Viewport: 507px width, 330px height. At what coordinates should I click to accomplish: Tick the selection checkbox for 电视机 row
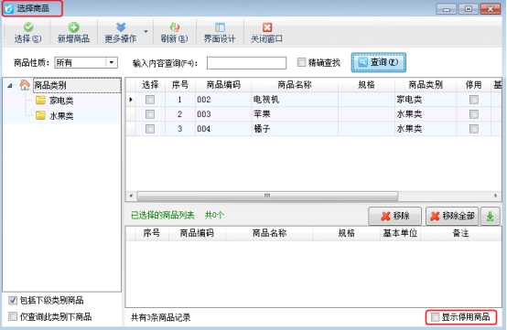150,100
